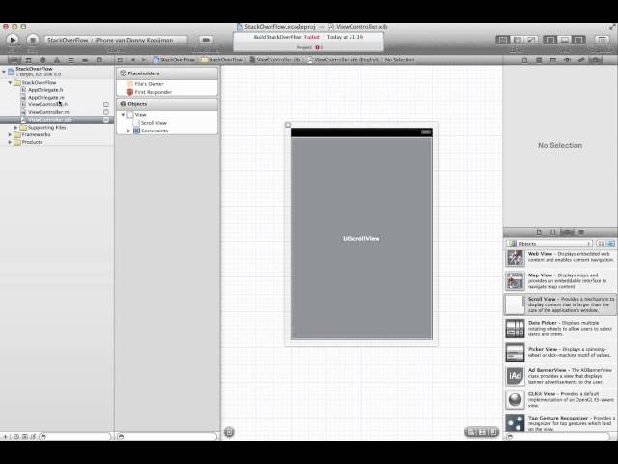Open the Organizer window
The width and height of the screenshot is (618, 464).
[x=602, y=40]
